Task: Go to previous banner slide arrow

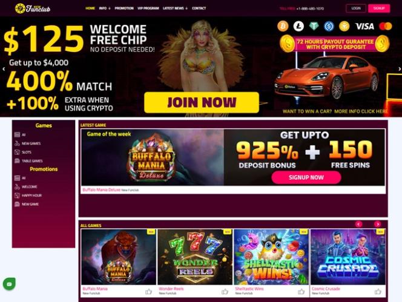Action: click(x=4, y=69)
